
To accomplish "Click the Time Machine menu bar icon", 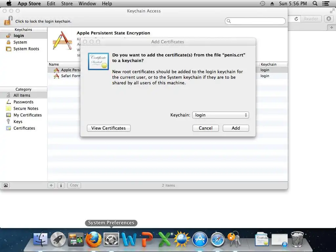I will pyautogui.click(x=262, y=3).
